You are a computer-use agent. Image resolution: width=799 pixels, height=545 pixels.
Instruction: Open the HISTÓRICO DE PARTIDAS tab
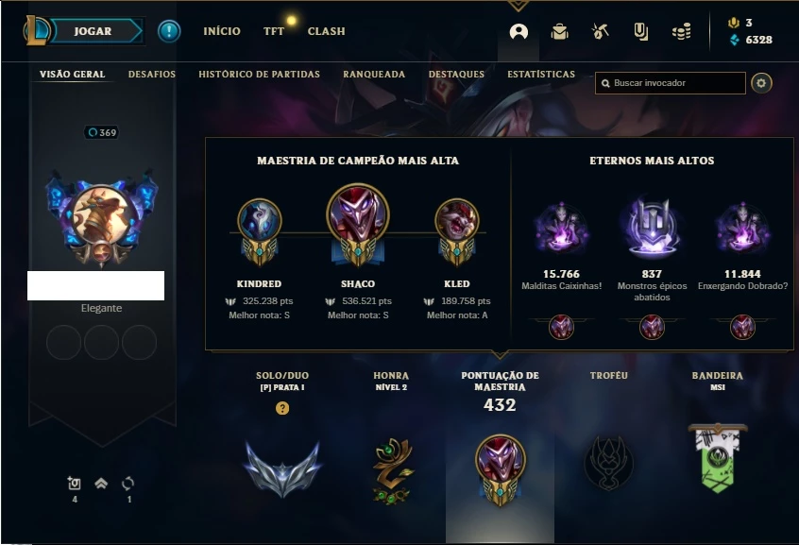point(260,75)
